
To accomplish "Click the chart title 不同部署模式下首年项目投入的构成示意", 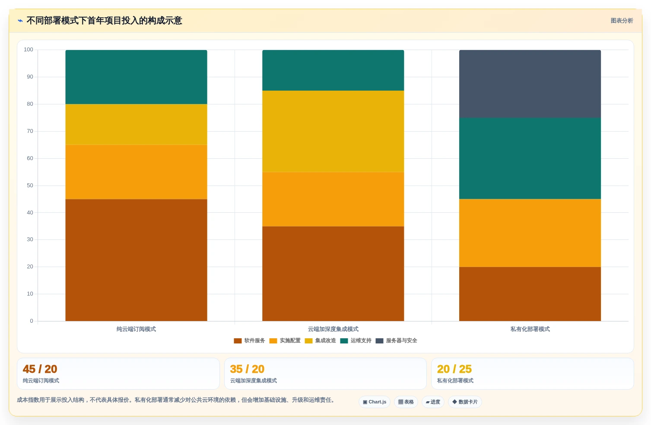I will click(104, 21).
